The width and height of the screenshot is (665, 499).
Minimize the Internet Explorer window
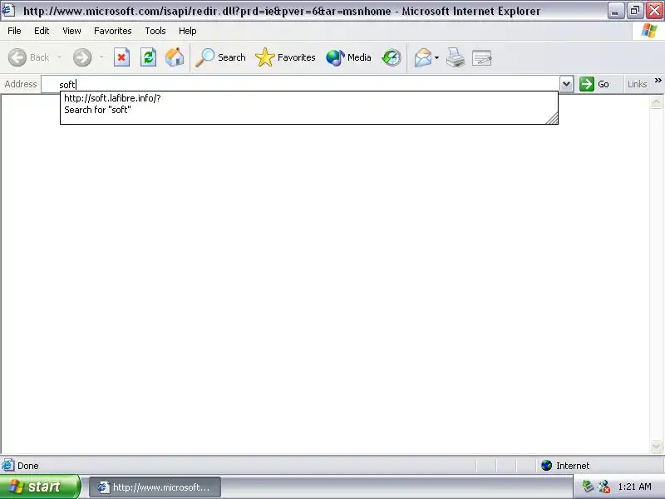coord(615,11)
